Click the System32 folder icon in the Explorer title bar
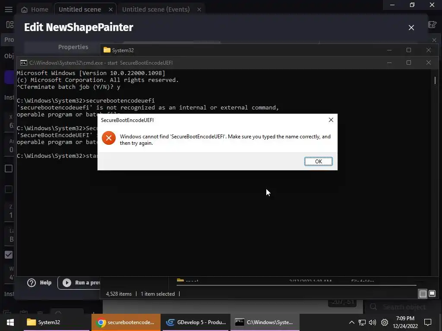442x331 pixels. click(107, 50)
